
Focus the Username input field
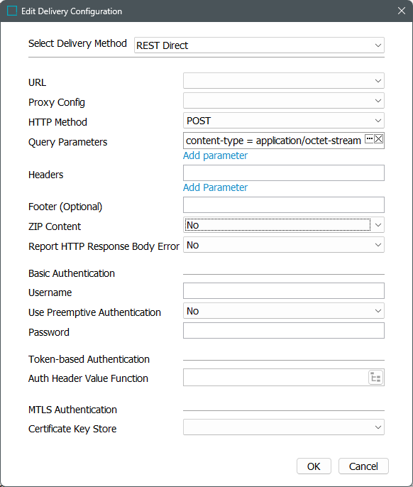coord(284,291)
